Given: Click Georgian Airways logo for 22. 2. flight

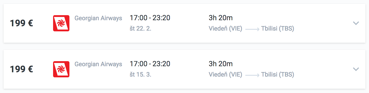Looking at the screenshot, I should pos(61,23).
